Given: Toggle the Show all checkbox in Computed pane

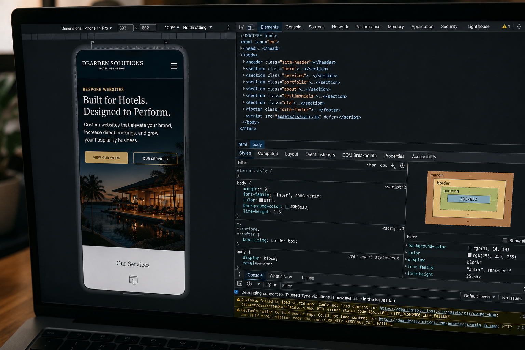Looking at the screenshot, I should click(x=505, y=240).
